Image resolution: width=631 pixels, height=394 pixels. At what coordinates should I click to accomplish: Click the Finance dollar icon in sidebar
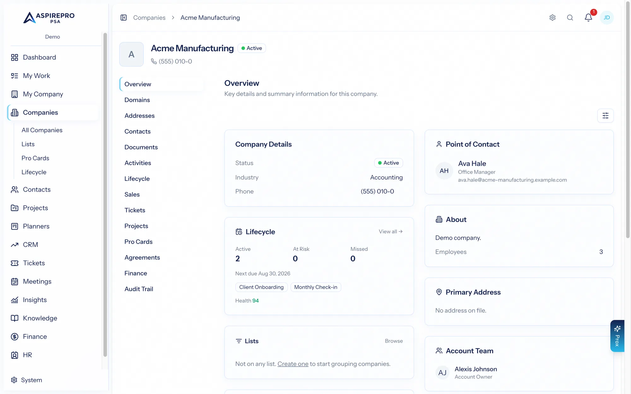click(15, 337)
